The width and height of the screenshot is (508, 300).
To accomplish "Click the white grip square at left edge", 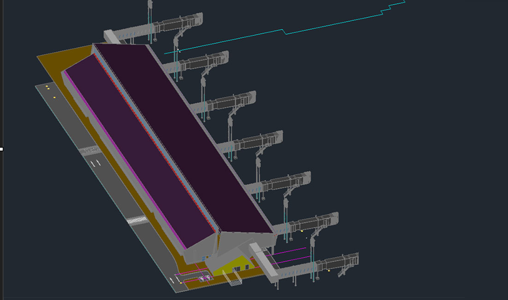I will point(1,149).
